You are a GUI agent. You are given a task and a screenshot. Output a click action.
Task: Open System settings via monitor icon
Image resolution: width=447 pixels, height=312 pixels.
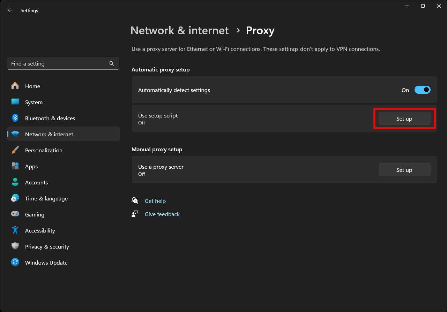15,102
